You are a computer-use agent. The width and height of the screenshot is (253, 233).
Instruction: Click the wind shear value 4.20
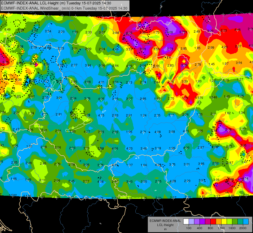[x=224, y=47]
